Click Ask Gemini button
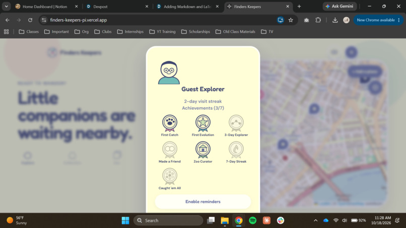This screenshot has height=228, width=406. (340, 6)
